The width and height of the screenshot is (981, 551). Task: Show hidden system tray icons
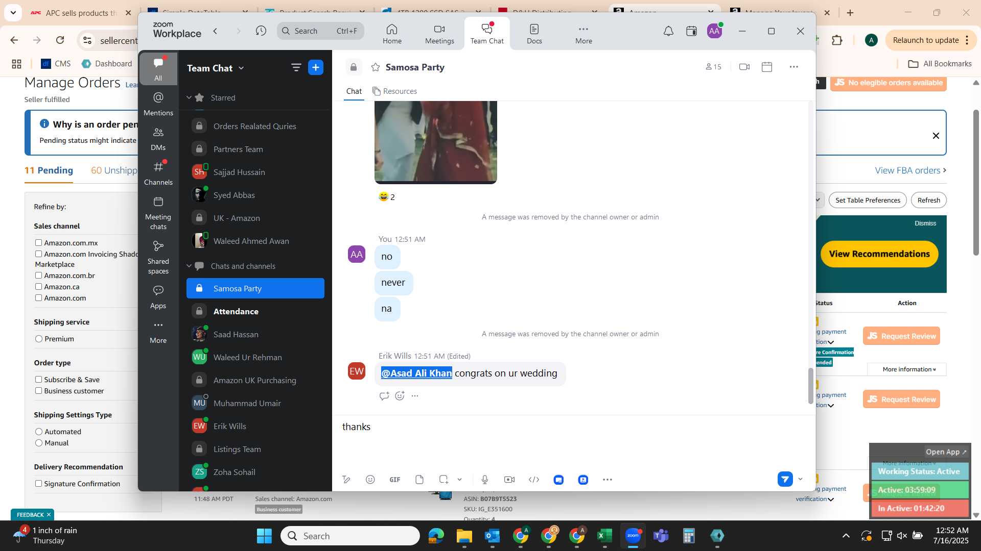846,536
